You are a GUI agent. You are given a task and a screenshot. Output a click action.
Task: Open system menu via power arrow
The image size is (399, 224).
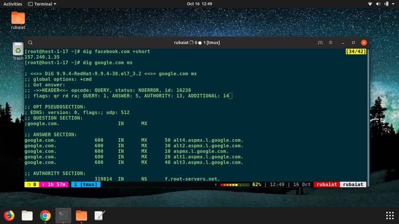coord(393,3)
